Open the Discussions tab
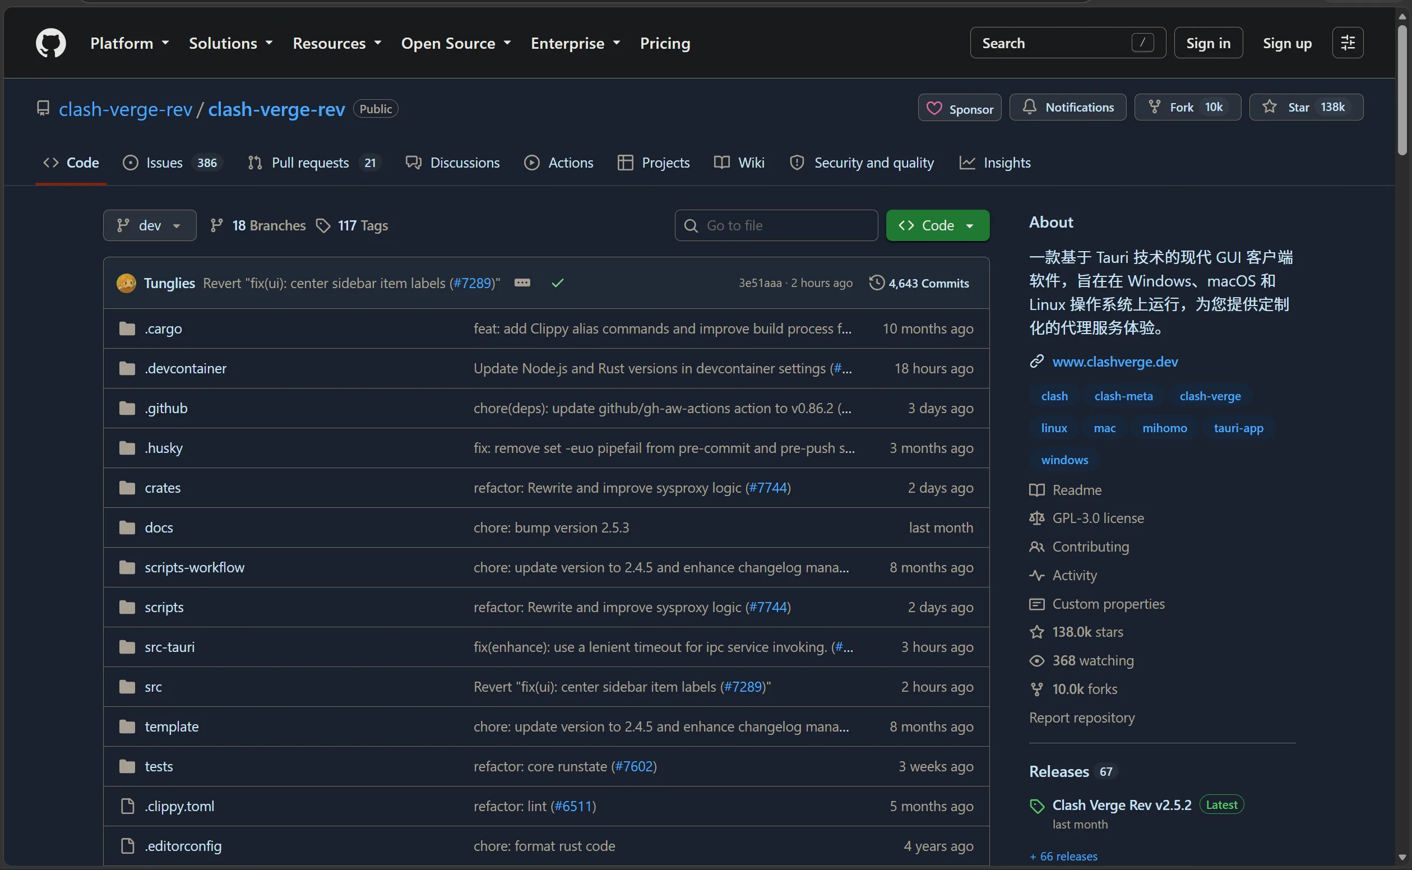This screenshot has width=1412, height=870. (x=453, y=163)
